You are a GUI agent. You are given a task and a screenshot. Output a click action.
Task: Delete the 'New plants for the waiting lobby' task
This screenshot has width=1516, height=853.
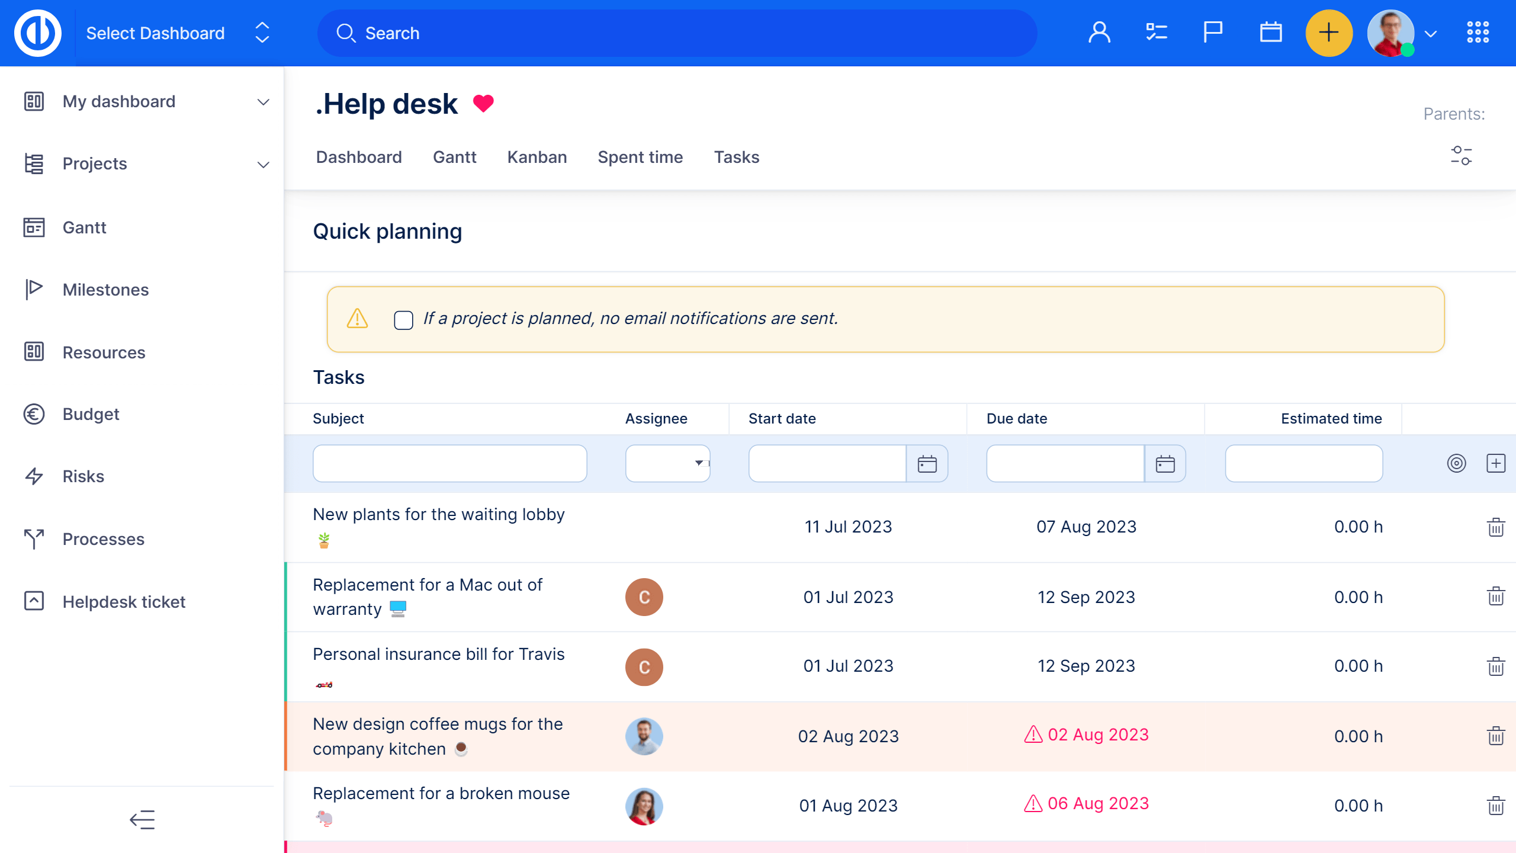pyautogui.click(x=1496, y=526)
